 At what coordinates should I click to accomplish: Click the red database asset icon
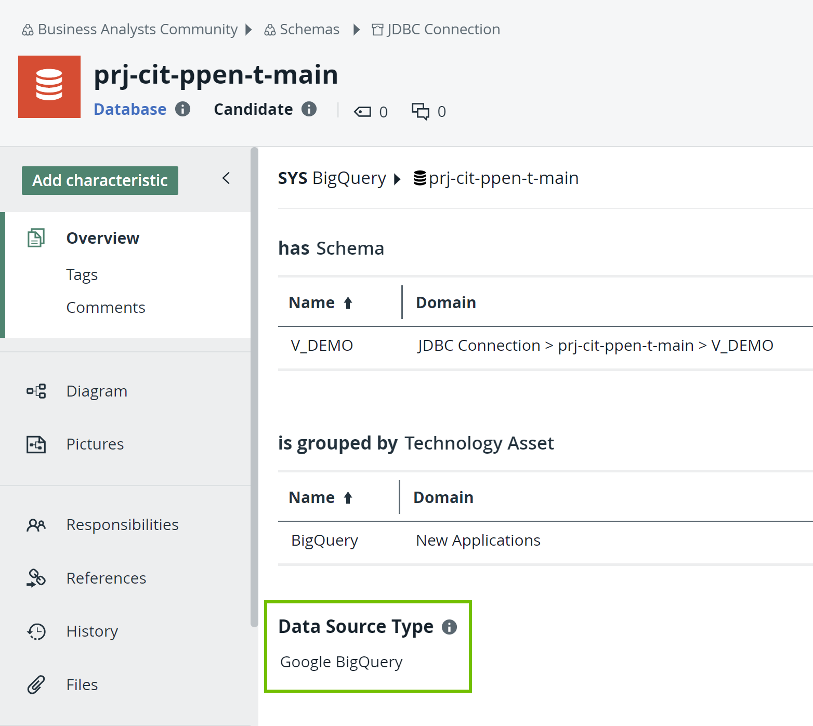pos(49,87)
